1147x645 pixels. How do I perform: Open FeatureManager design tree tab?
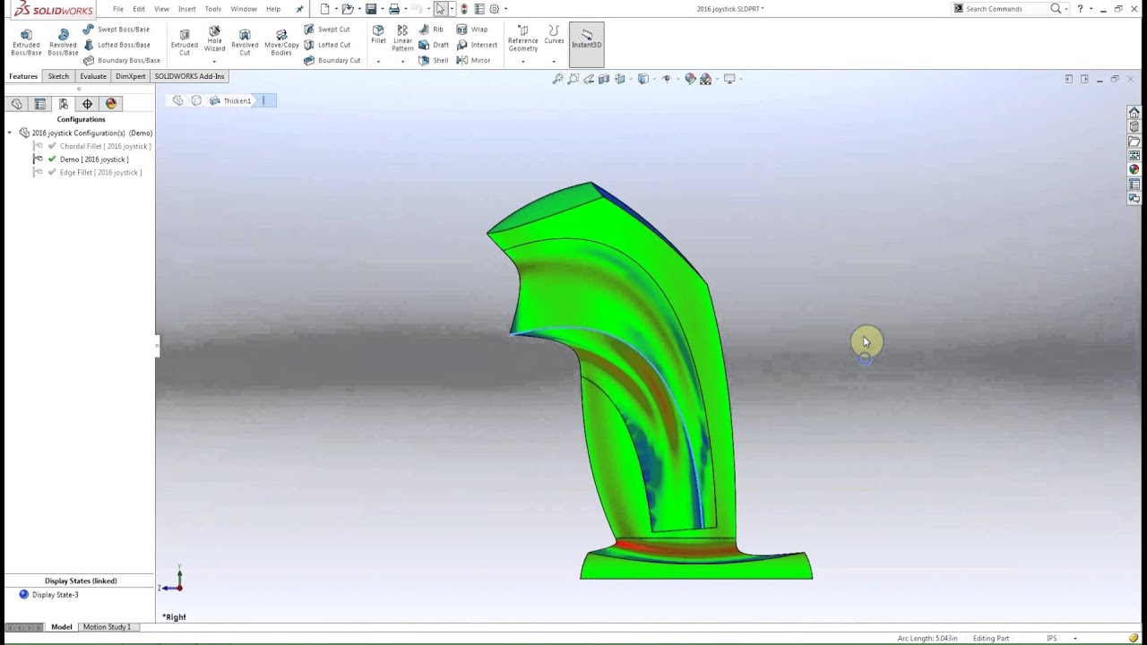pos(17,104)
